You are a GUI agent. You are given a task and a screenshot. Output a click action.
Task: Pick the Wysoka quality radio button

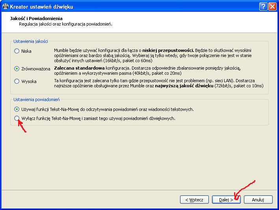(x=17, y=81)
